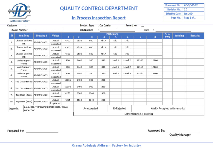The height and width of the screenshot is (151, 213).
Task: Click the 'Approved By' signature line
Action: pyautogui.click(x=183, y=131)
